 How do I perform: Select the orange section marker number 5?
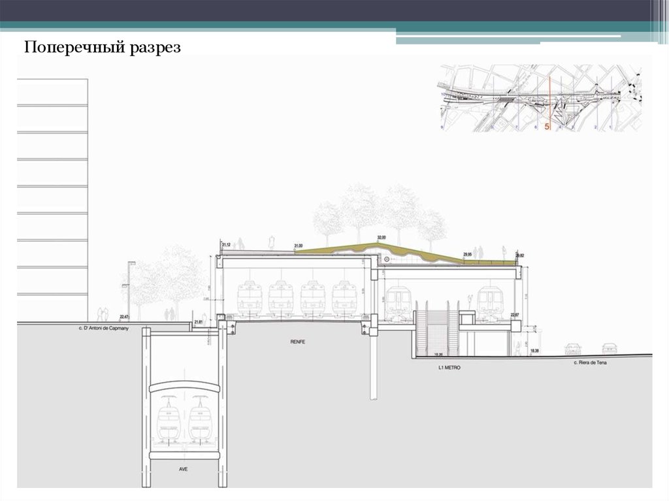click(547, 127)
